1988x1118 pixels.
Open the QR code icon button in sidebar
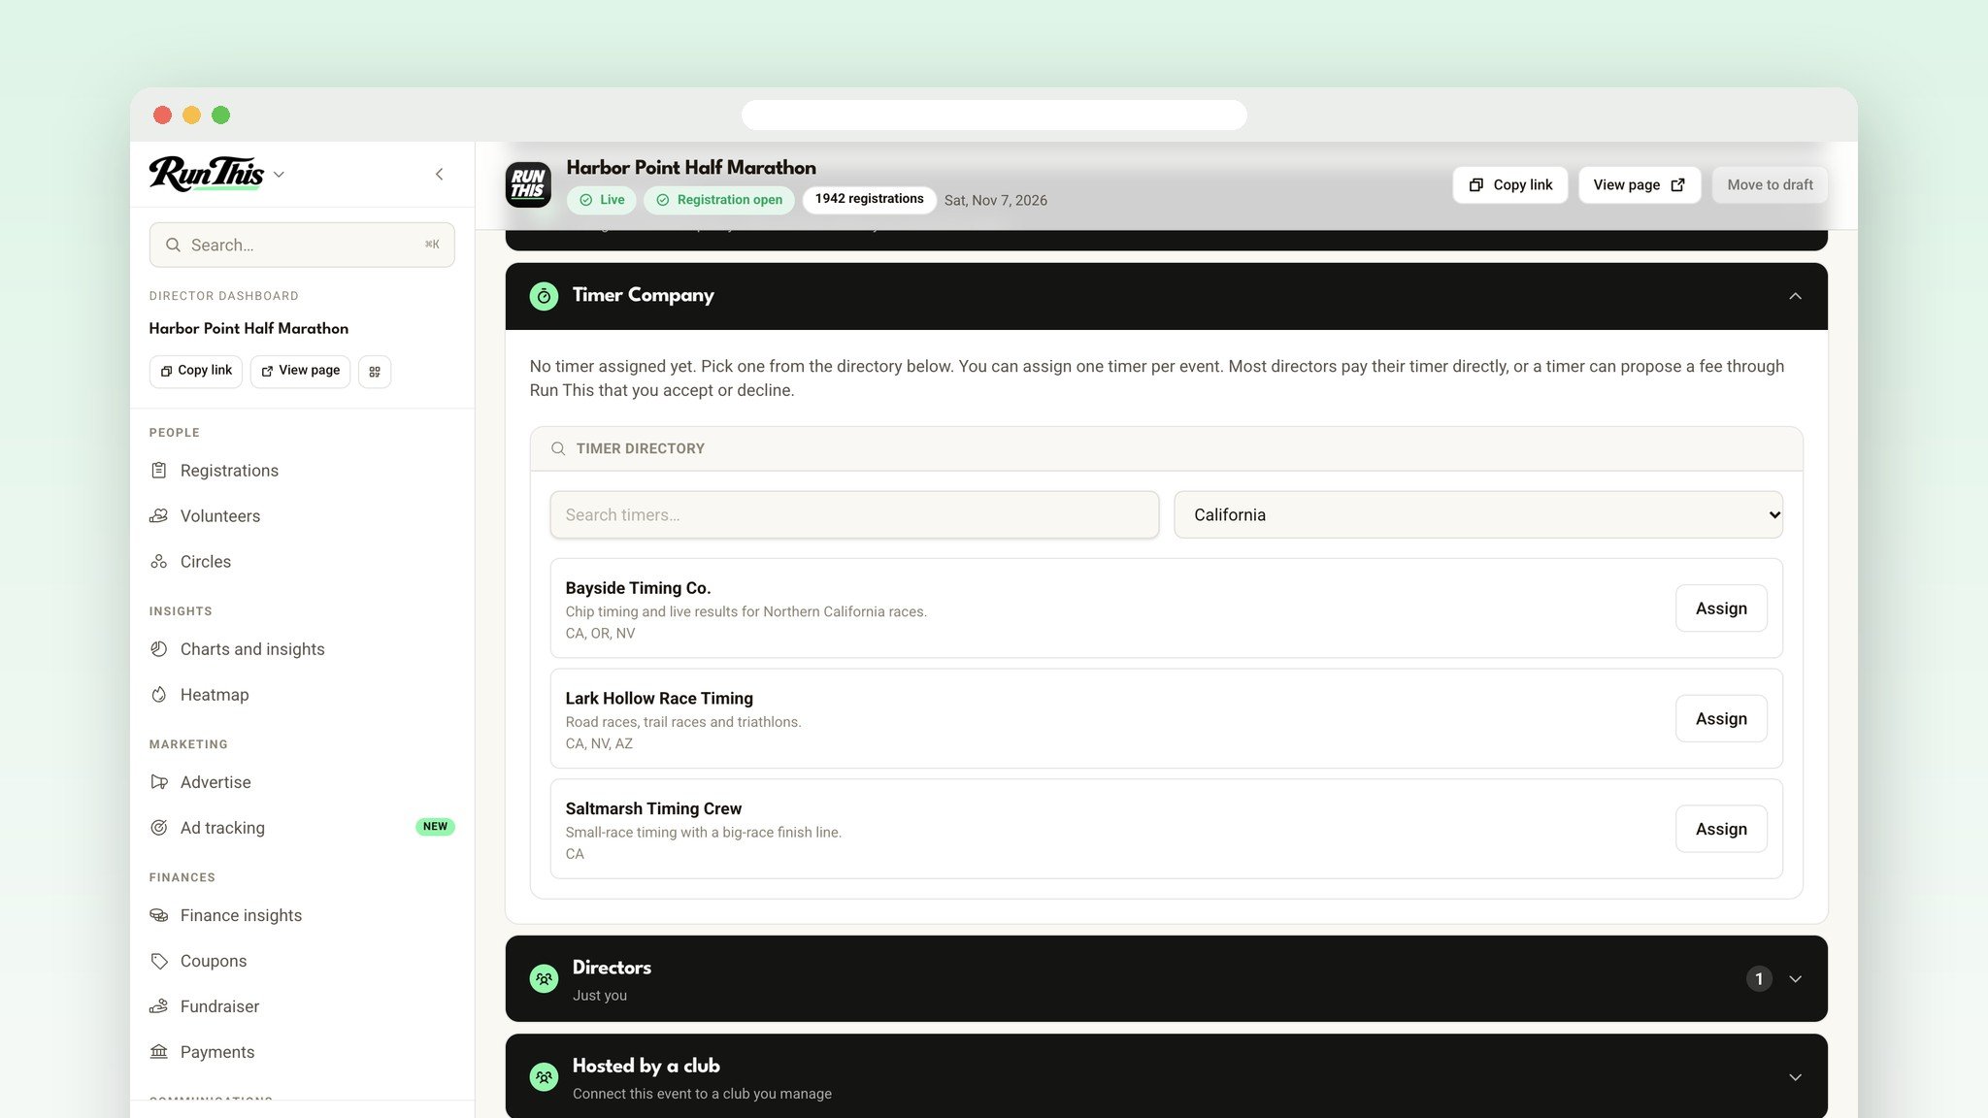coord(375,372)
